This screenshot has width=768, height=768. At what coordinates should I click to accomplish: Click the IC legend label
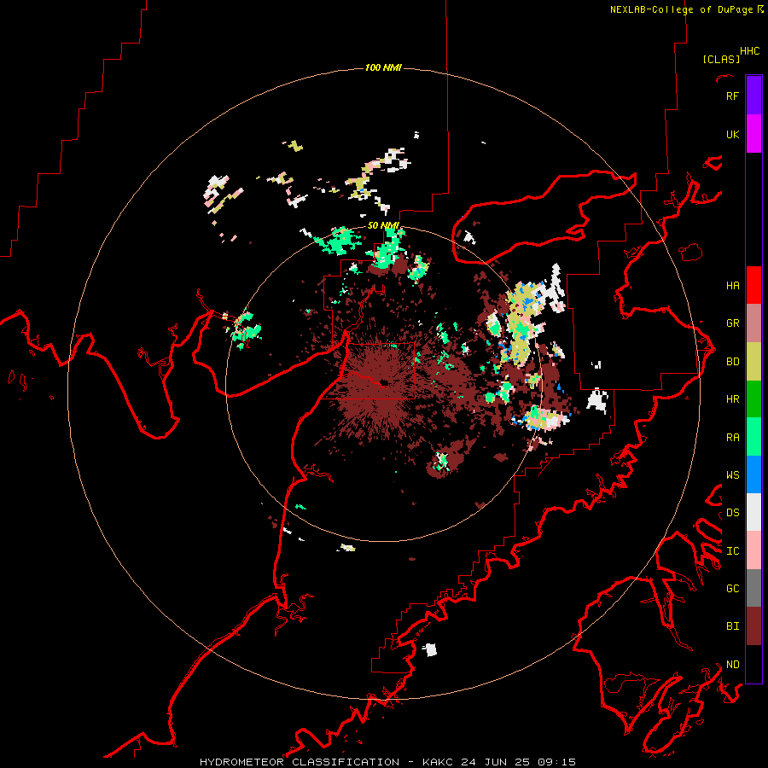coord(732,551)
